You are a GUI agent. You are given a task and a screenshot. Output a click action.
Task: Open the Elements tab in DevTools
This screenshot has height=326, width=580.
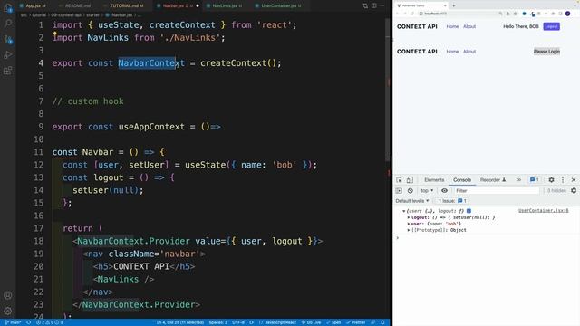pos(434,180)
